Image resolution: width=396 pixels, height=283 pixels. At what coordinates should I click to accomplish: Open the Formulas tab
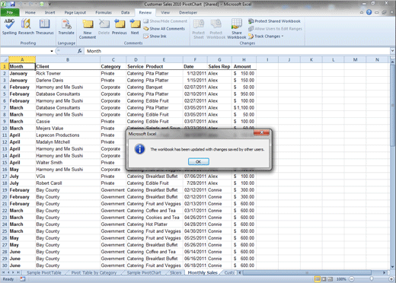pos(104,12)
